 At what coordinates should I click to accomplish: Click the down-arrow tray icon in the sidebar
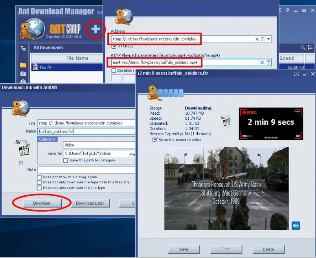coord(23,81)
